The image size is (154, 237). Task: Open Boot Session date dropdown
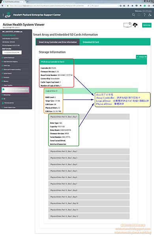12,53
